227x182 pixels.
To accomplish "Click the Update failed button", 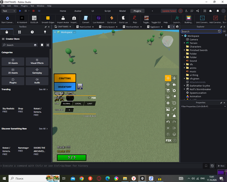I will tap(169, 11).
